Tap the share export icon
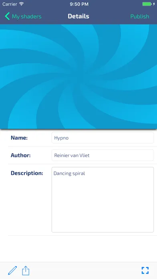This screenshot has height=279, width=157. point(26,271)
